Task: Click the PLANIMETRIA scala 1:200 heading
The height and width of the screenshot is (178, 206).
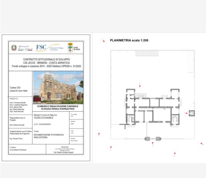Action: [x=129, y=40]
